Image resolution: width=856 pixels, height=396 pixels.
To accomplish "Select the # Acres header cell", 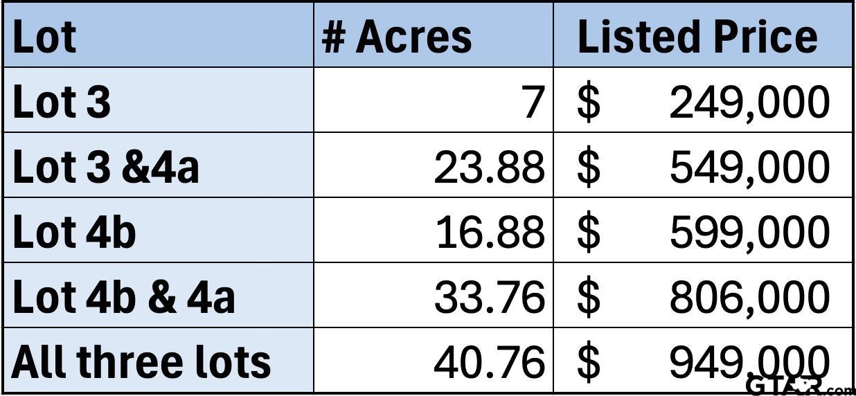I will 434,35.
